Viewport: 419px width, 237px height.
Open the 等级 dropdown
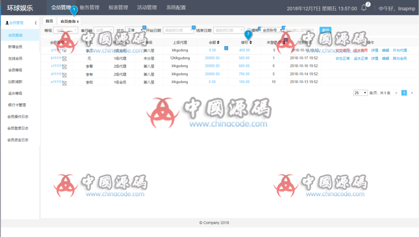pyautogui.click(x=65, y=30)
